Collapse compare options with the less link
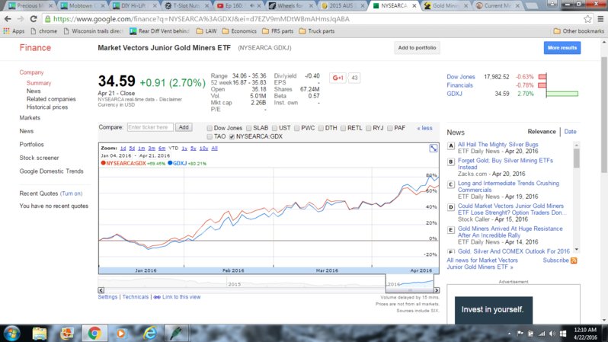Image resolution: width=608 pixels, height=342 pixels. point(425,128)
